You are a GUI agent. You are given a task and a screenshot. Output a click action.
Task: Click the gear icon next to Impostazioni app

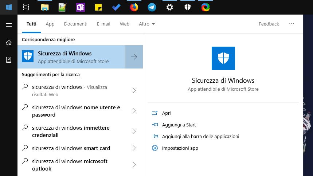[155, 148]
